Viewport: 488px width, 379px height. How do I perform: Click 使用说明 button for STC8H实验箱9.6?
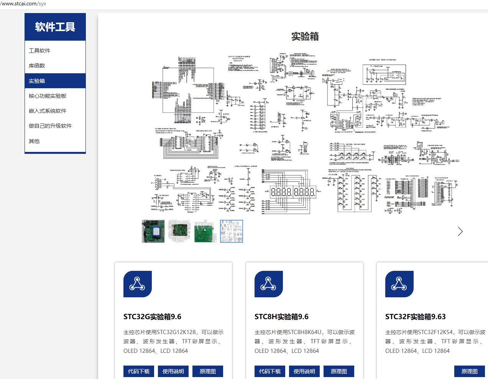(x=304, y=371)
